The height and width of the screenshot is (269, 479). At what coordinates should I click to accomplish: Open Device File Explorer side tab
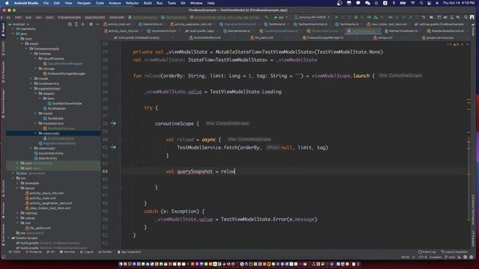[473, 210]
